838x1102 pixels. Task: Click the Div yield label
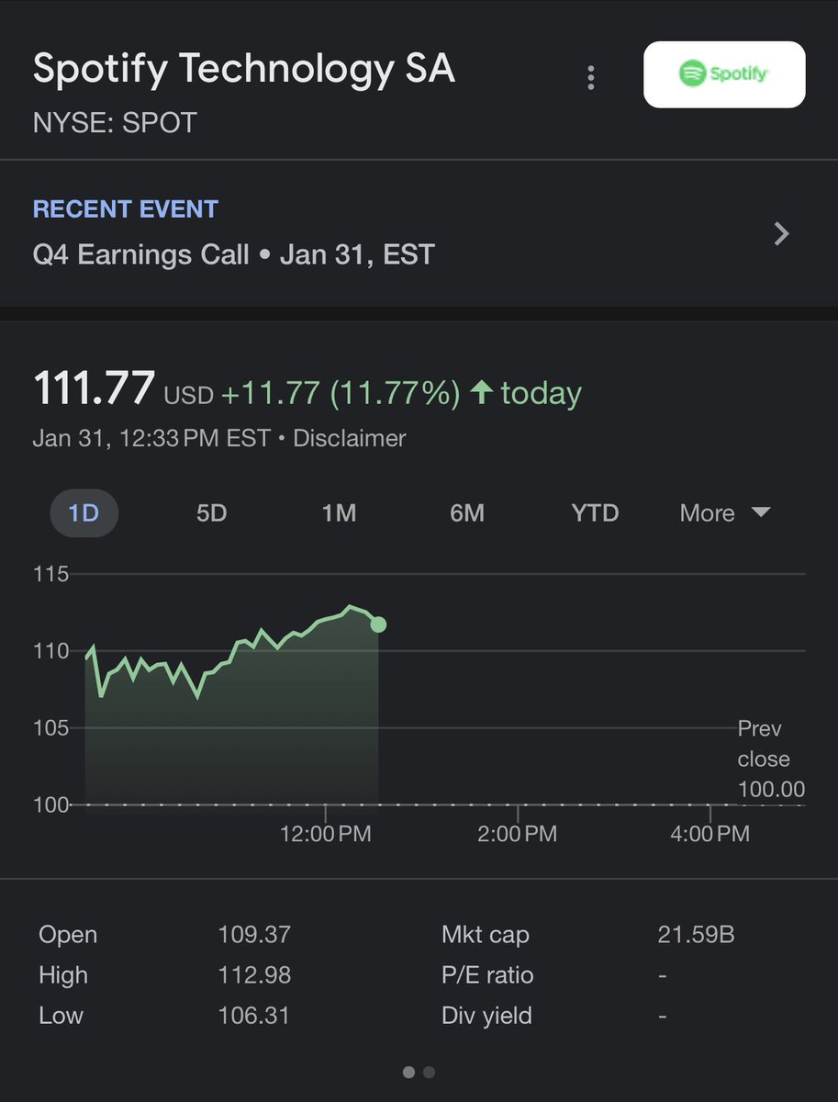point(486,1016)
